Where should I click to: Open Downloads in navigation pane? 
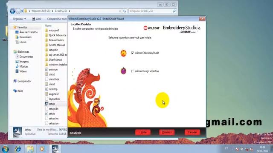[26, 37]
